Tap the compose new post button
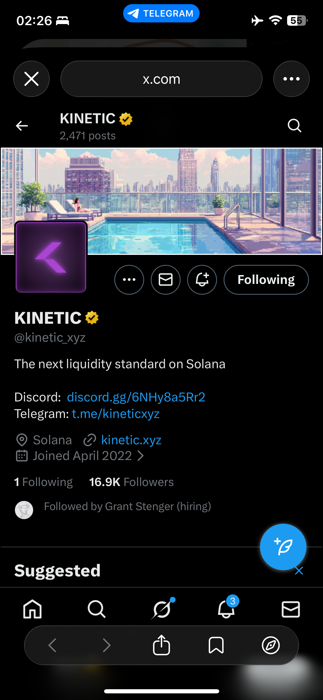 (283, 547)
